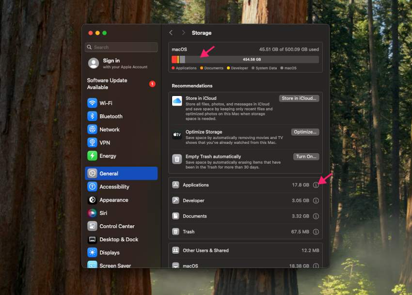Click the search magnifier icon
This screenshot has height=295, width=412.
(x=89, y=47)
